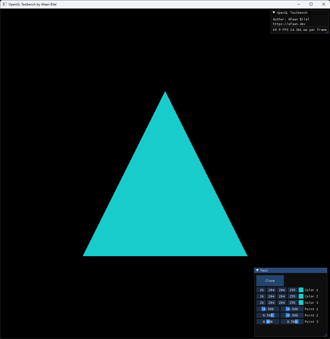330x339 pixels.
Task: Minimize the OpenGL Testbench window
Action: point(298,4)
